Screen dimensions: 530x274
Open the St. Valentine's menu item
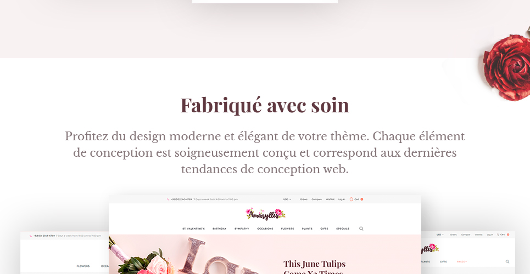point(194,229)
